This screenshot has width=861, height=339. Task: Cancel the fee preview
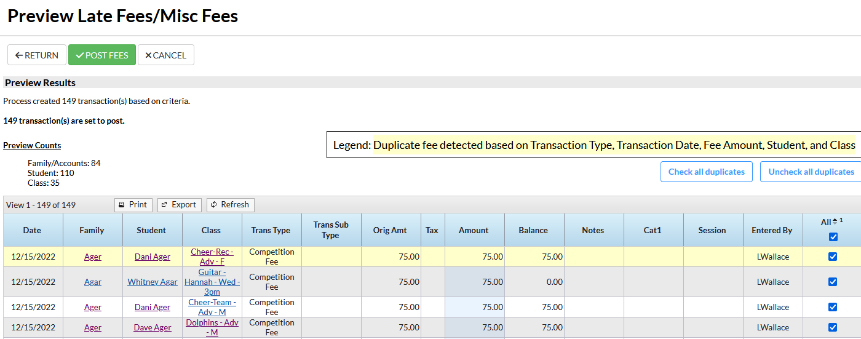pyautogui.click(x=165, y=55)
